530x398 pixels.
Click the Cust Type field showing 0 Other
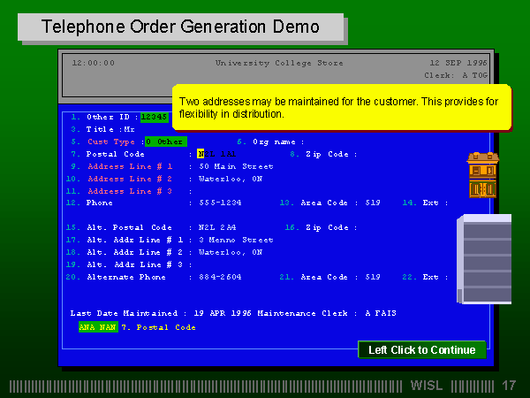click(x=165, y=142)
